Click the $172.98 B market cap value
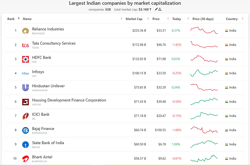Screen dimensions: 250x165 click(139, 45)
